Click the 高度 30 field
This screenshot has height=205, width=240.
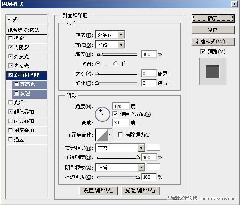[x=121, y=122]
